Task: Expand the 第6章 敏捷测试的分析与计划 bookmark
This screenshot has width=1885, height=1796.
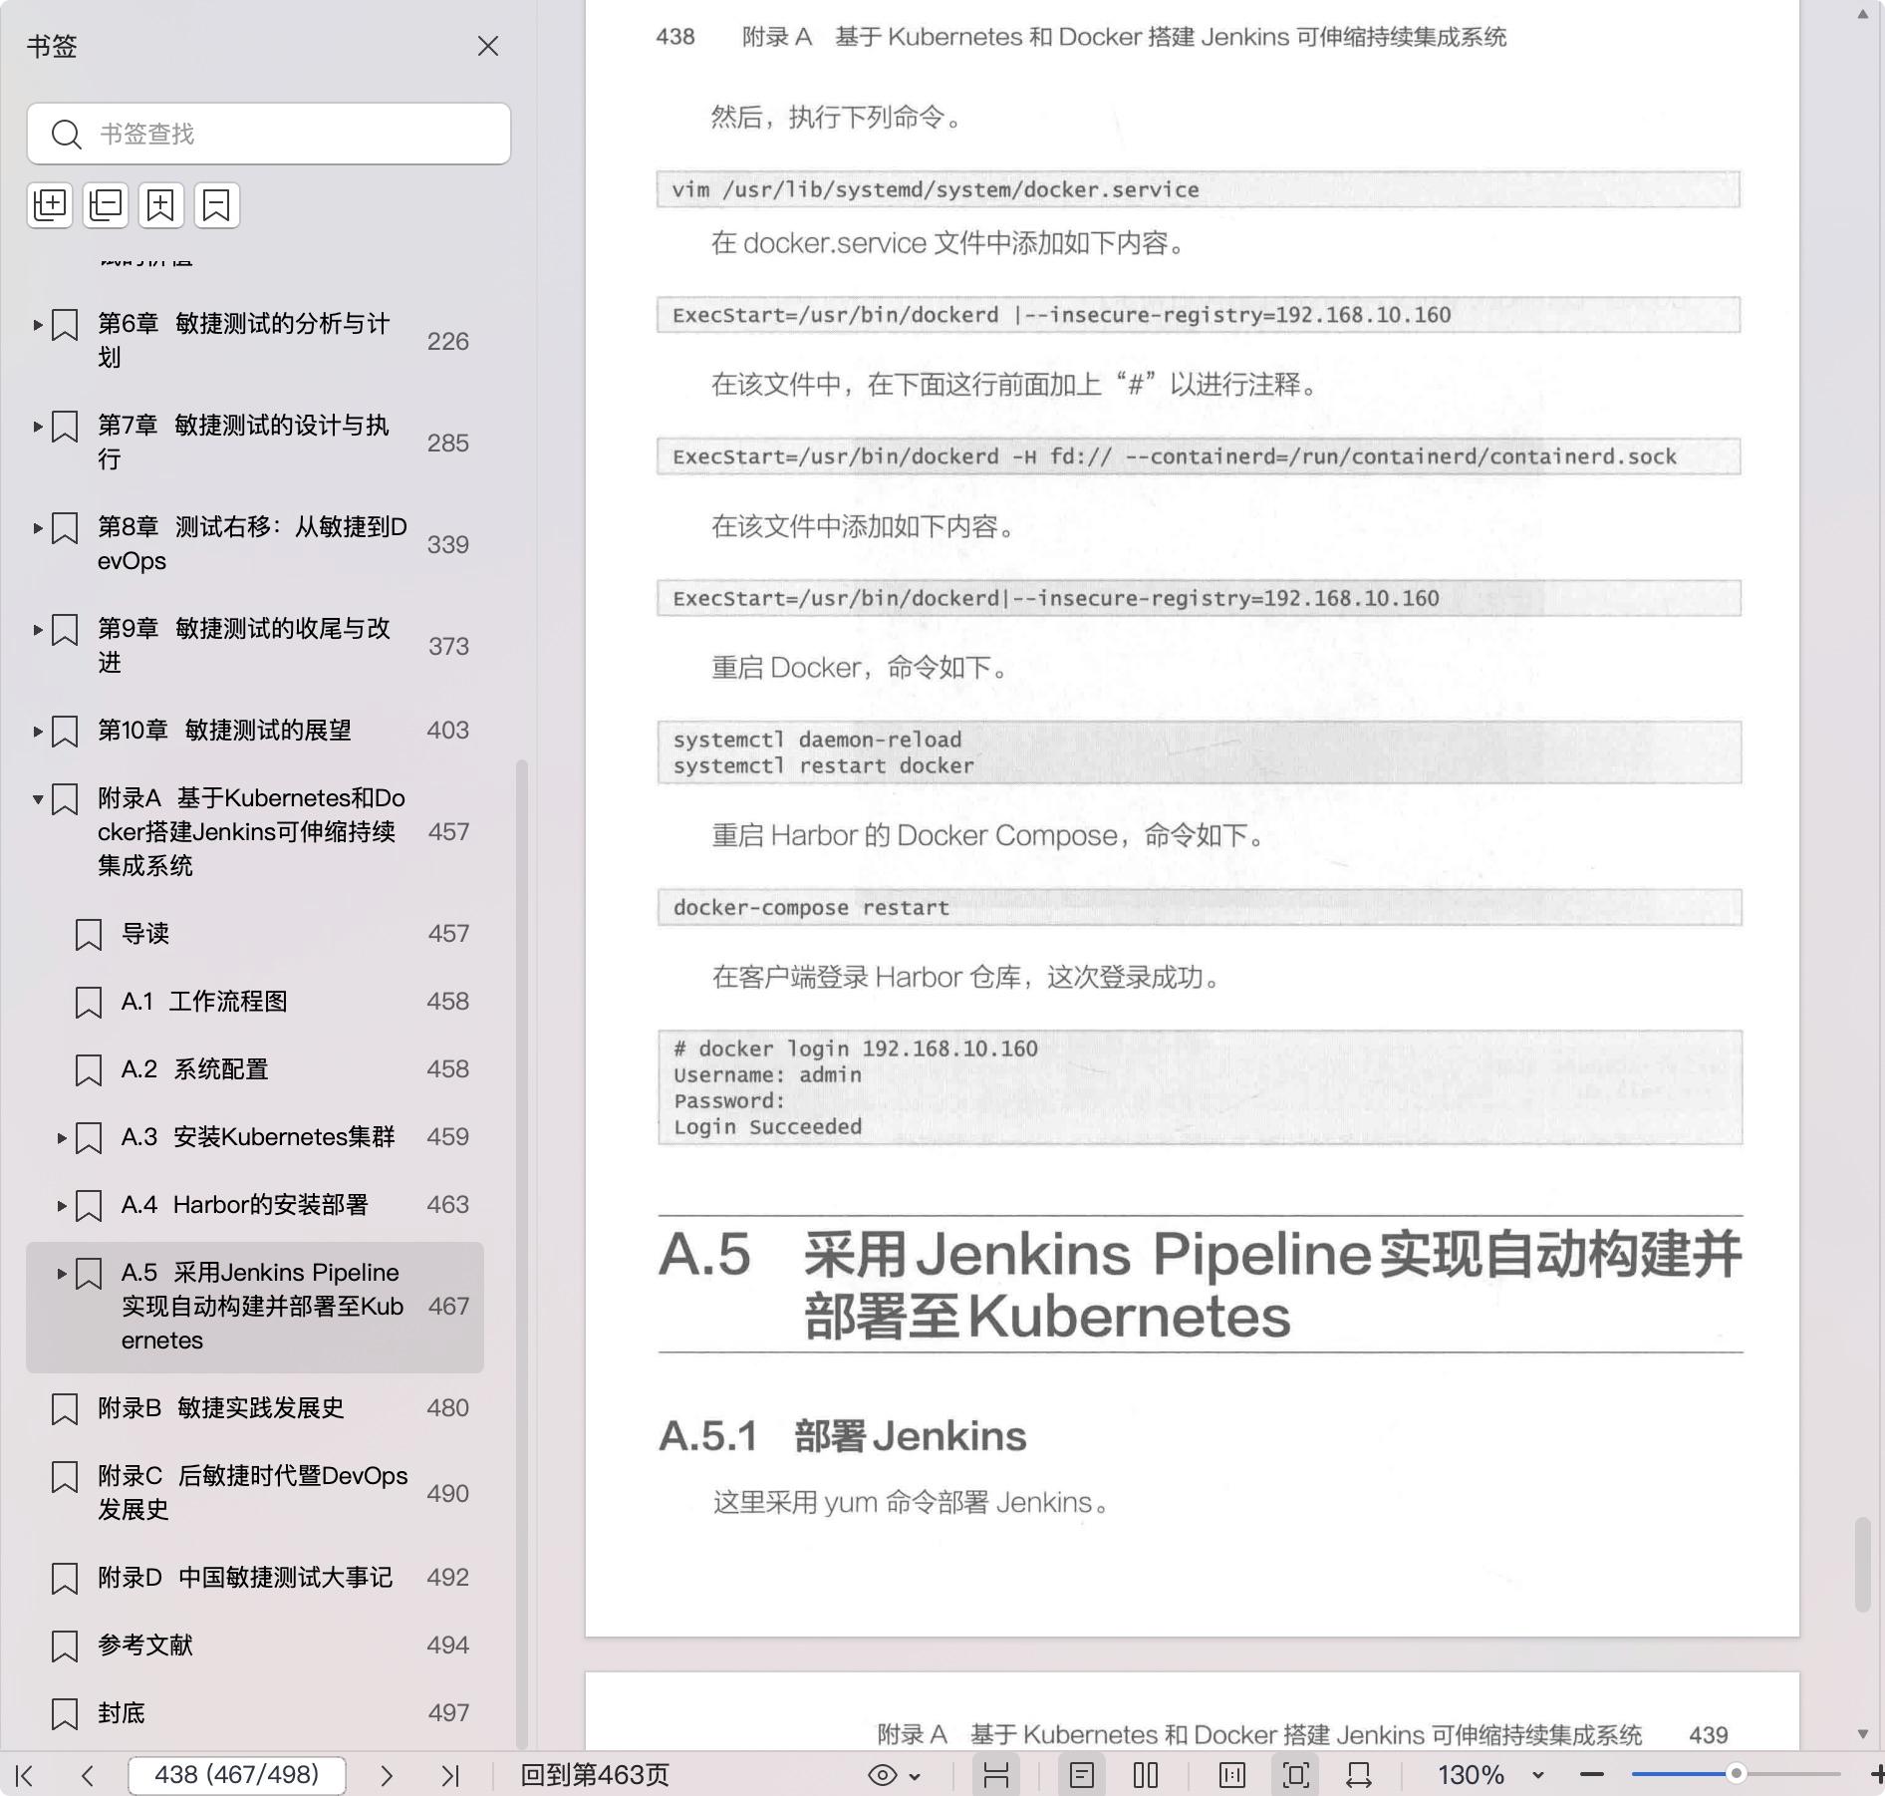Action: [38, 325]
